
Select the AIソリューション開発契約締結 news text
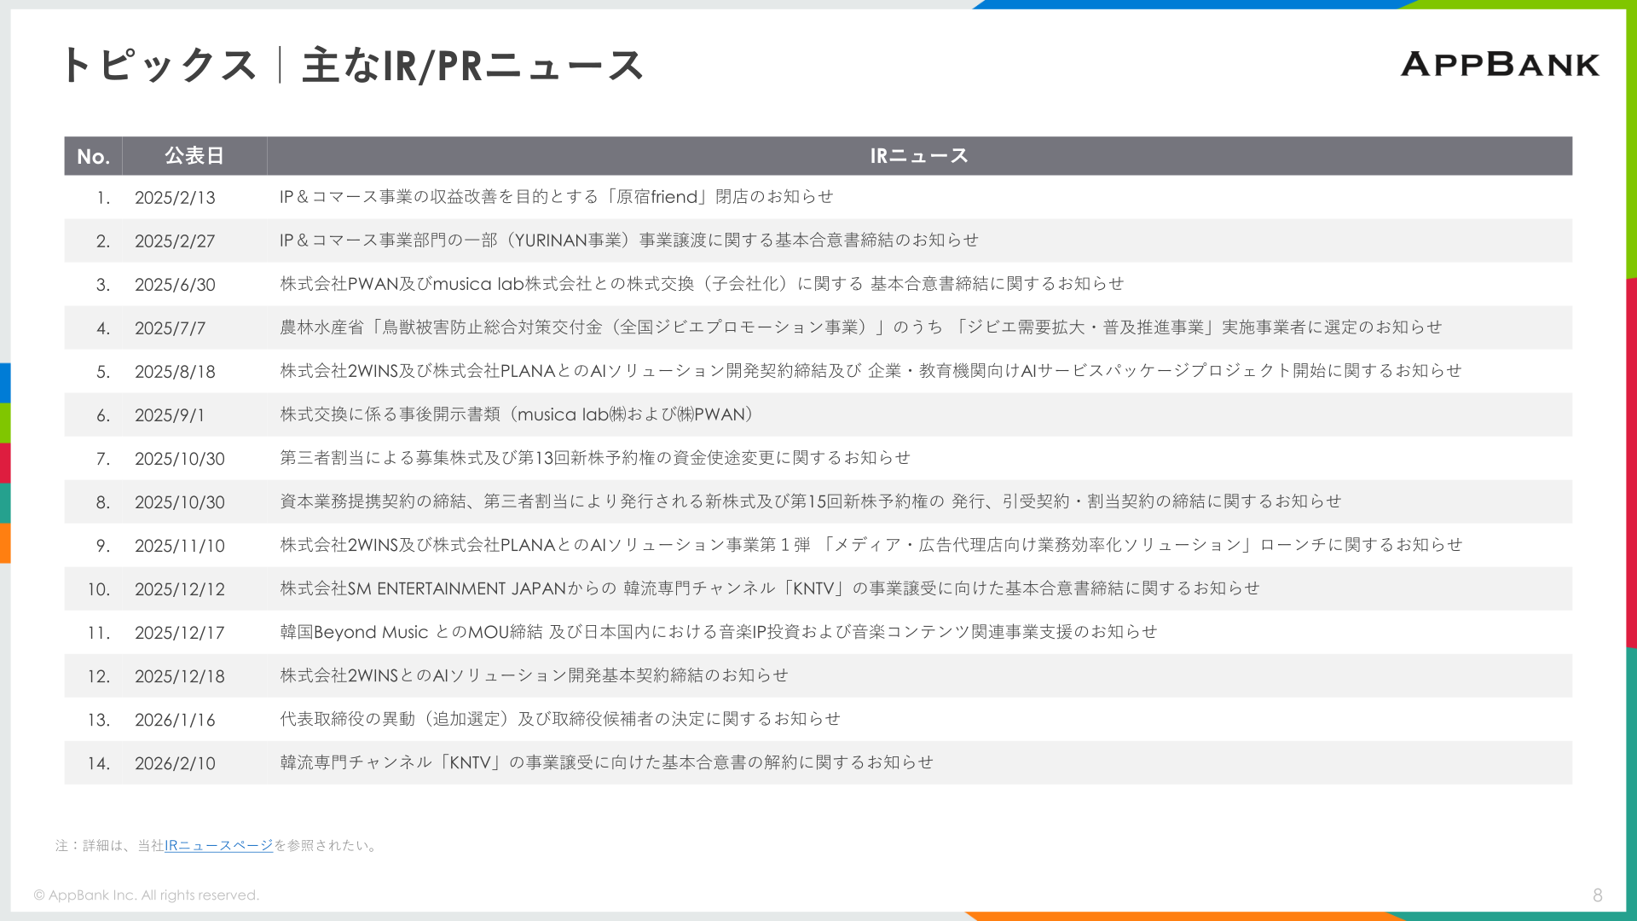tap(871, 371)
